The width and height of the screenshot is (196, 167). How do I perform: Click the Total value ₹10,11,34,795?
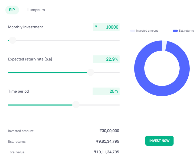[107, 152]
